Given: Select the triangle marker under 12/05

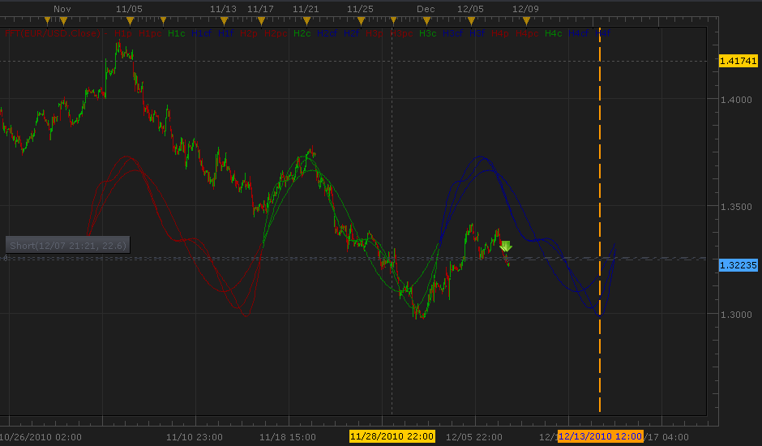Looking at the screenshot, I should (471, 20).
